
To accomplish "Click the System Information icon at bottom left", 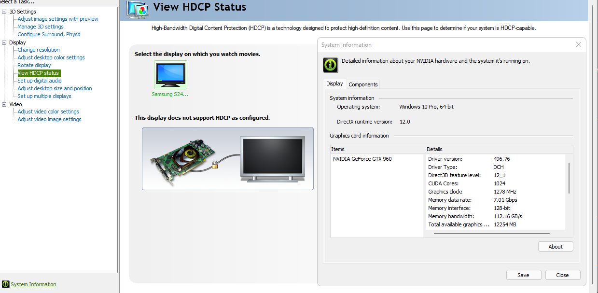I will coord(6,284).
